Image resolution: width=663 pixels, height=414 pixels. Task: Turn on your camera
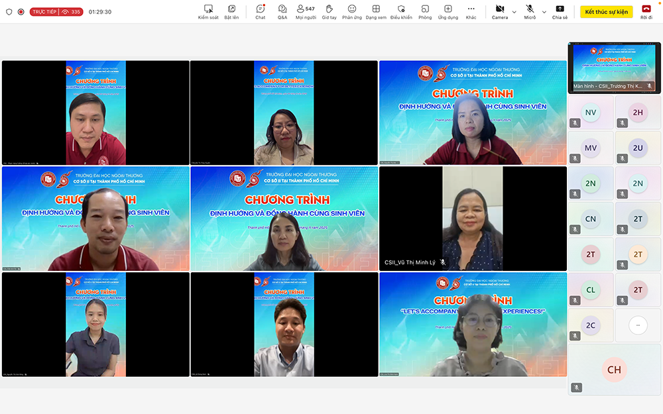(499, 10)
